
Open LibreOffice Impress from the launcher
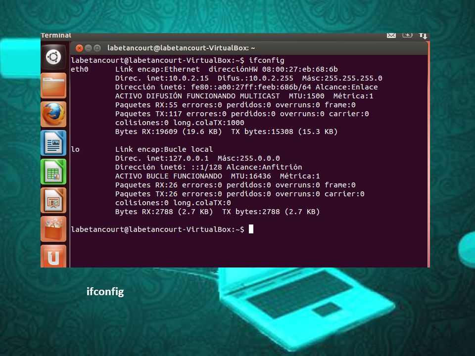[x=53, y=200]
